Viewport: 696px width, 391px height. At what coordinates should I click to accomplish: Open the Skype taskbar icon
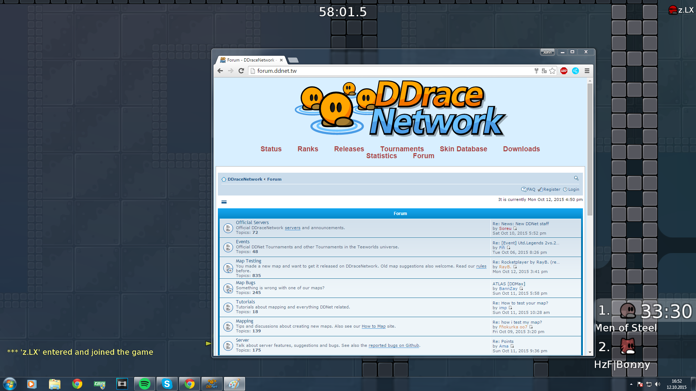click(167, 384)
